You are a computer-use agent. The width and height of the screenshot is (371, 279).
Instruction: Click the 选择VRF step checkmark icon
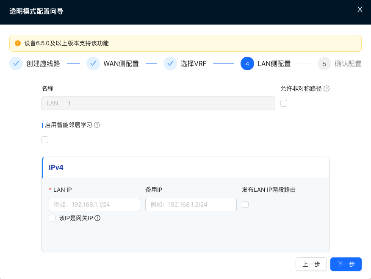click(170, 64)
